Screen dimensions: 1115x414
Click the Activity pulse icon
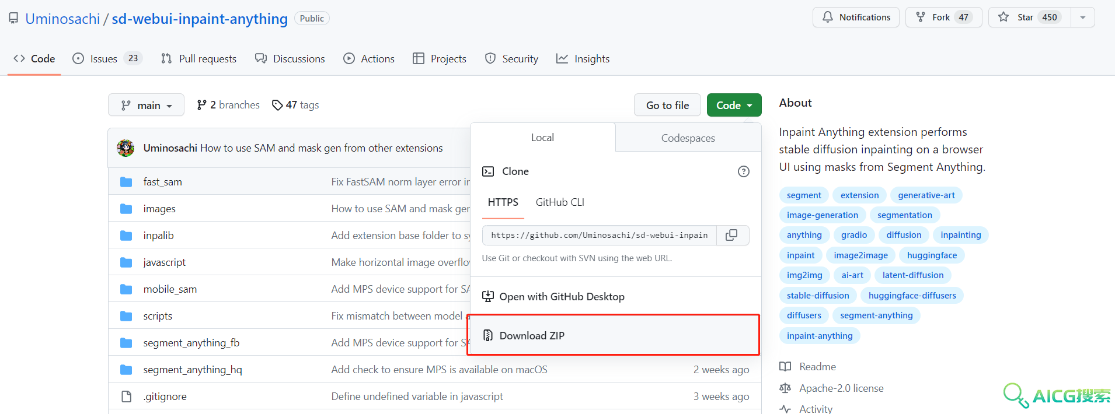coord(785,409)
